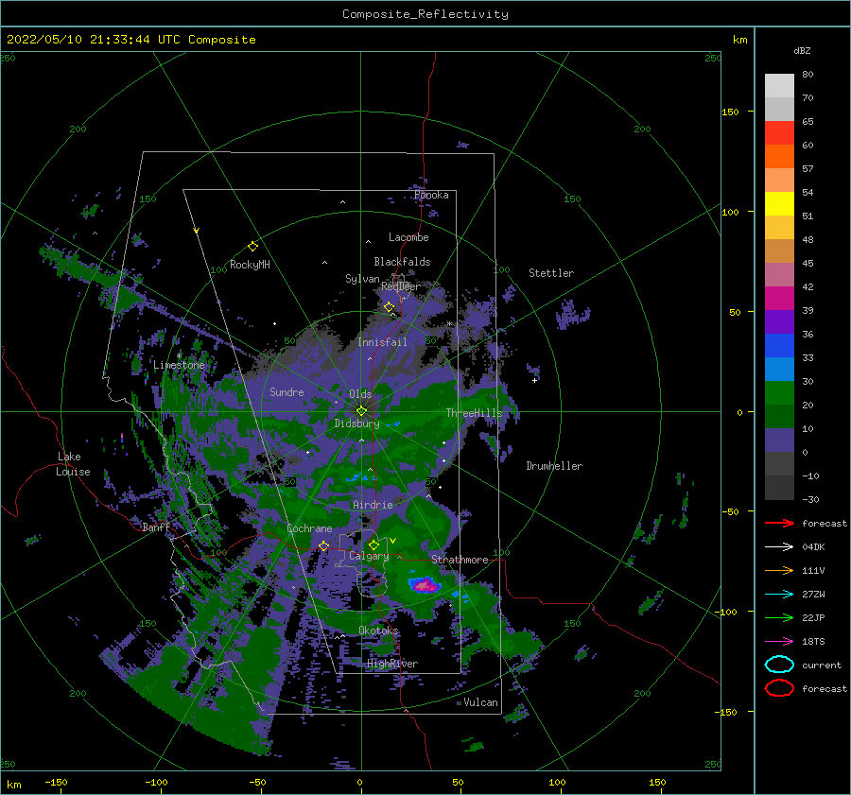Click the green swatch between 30 and 20 dBZ
This screenshot has width=851, height=795.
(779, 392)
